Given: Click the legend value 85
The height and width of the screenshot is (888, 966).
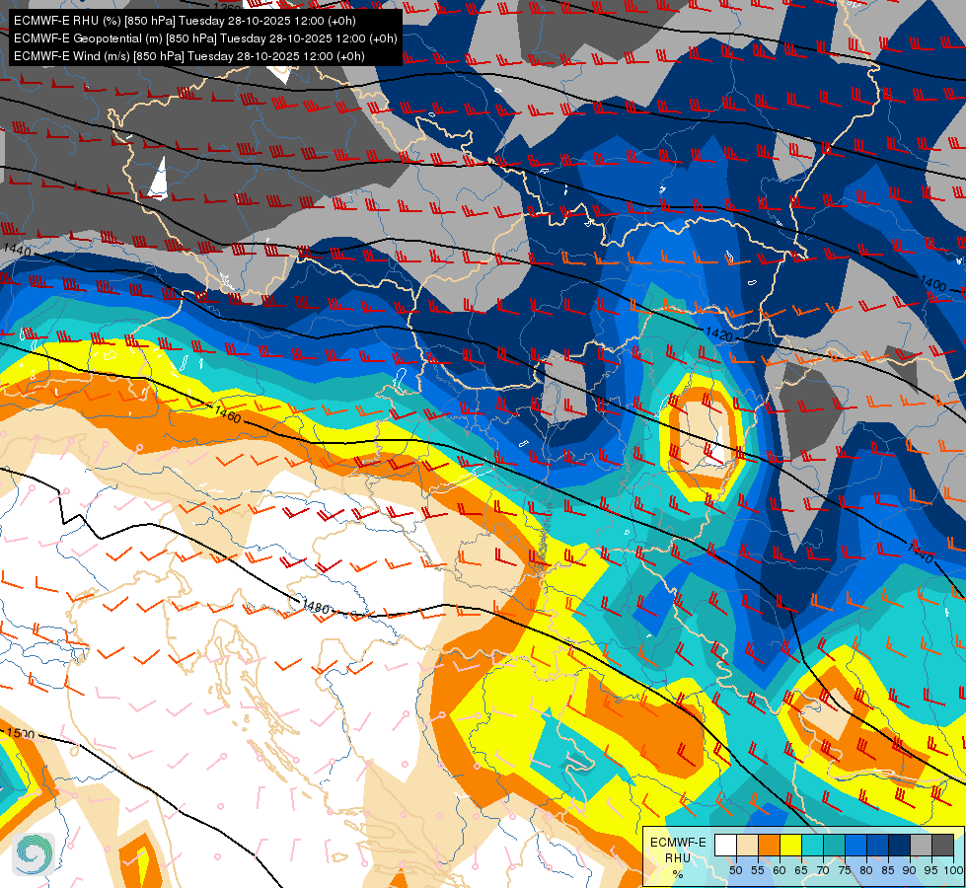Looking at the screenshot, I should click(888, 870).
